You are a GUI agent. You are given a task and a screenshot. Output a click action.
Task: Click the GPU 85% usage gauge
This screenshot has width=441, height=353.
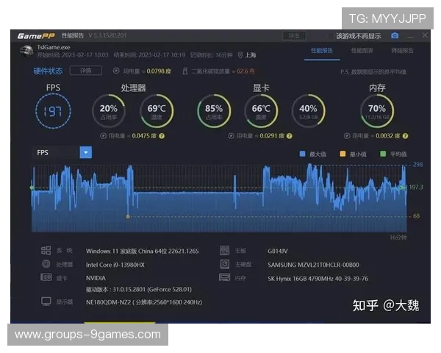pos(214,111)
